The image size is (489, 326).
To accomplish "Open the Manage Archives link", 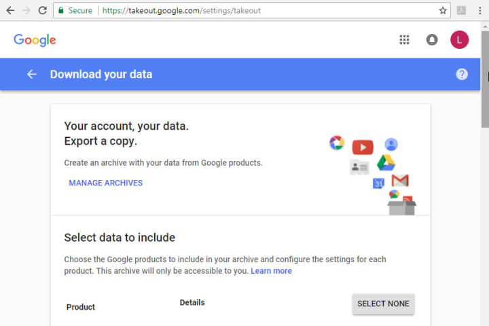I will point(106,183).
